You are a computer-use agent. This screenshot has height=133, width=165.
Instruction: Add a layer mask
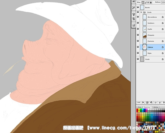pyautogui.click(x=147, y=102)
